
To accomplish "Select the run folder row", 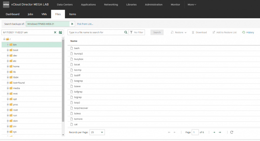I will click(x=32, y=115).
